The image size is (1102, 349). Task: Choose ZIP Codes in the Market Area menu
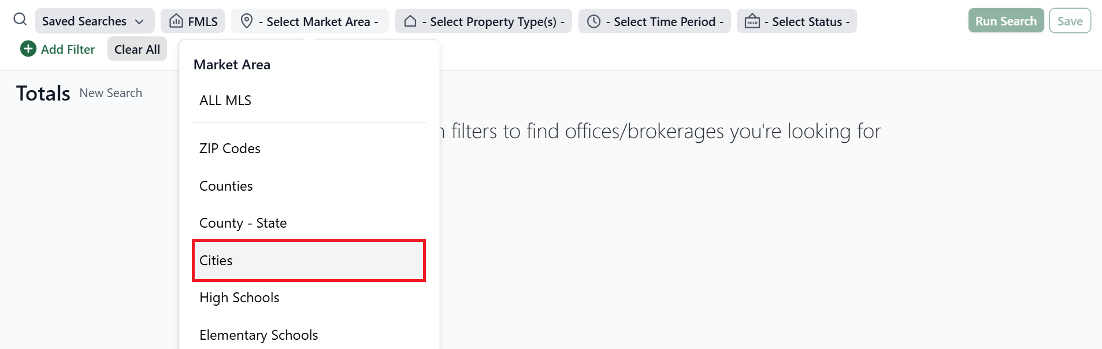pos(229,148)
